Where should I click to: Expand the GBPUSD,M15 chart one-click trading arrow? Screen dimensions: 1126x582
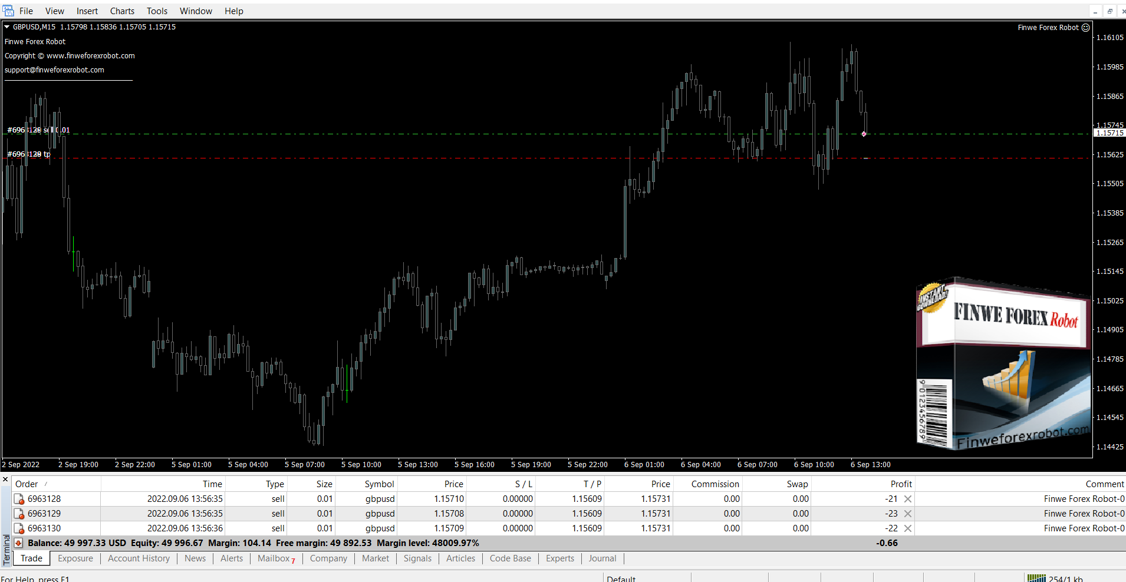pos(7,27)
